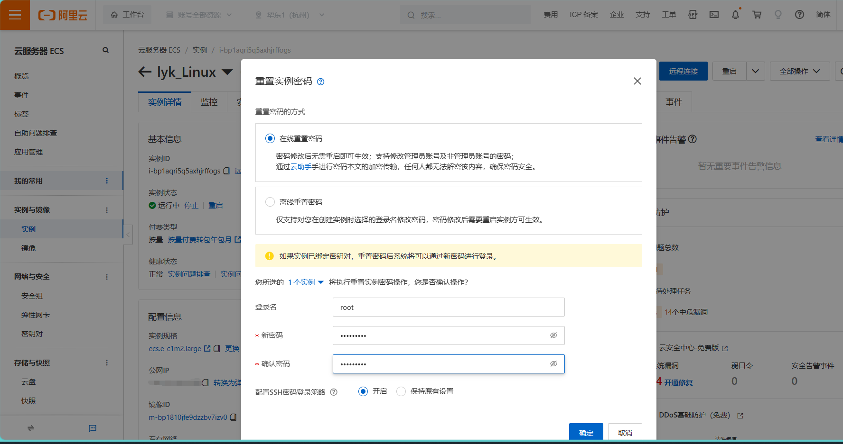The image size is (843, 444).
Task: Open the 全部操作 dropdown
Action: 799,71
